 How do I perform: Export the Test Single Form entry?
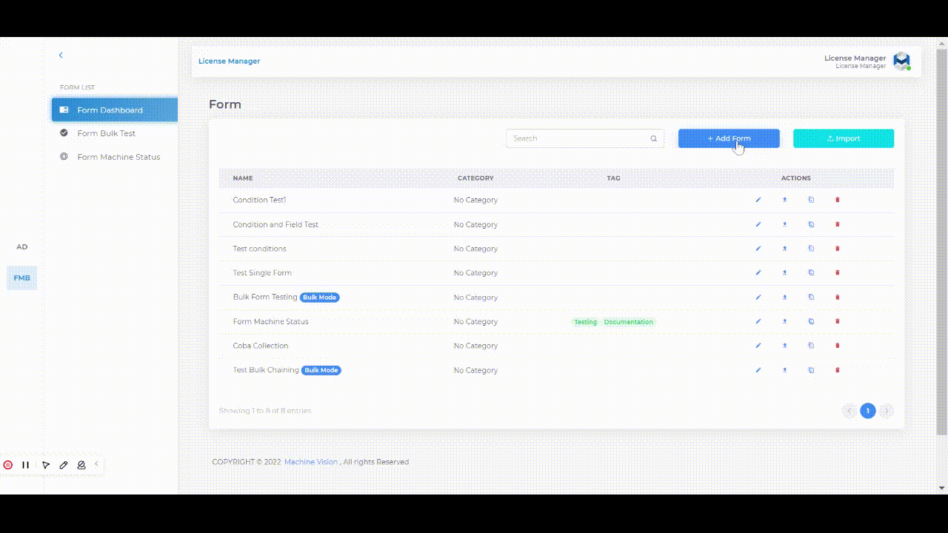point(784,272)
